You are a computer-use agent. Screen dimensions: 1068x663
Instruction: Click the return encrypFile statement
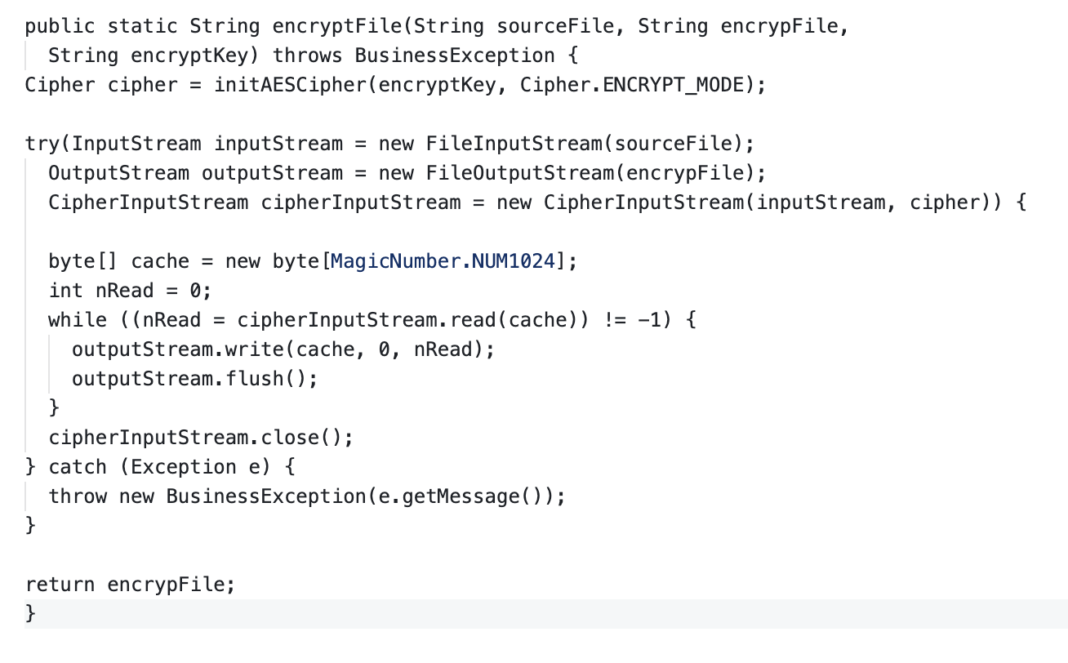point(131,585)
